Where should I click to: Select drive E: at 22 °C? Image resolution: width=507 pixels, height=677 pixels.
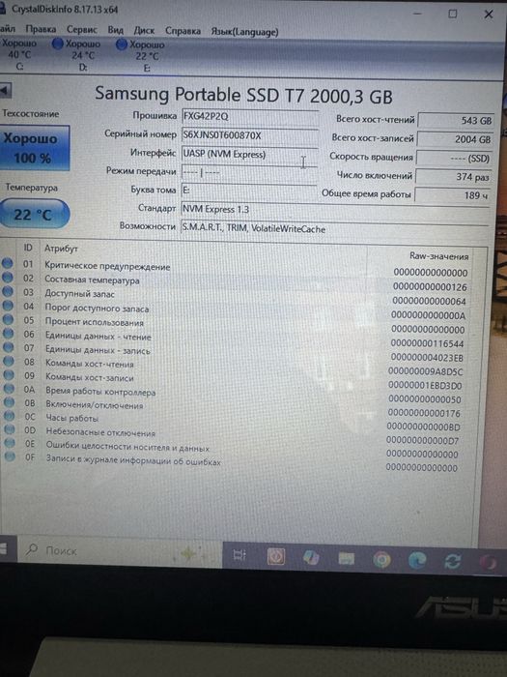coord(141,56)
